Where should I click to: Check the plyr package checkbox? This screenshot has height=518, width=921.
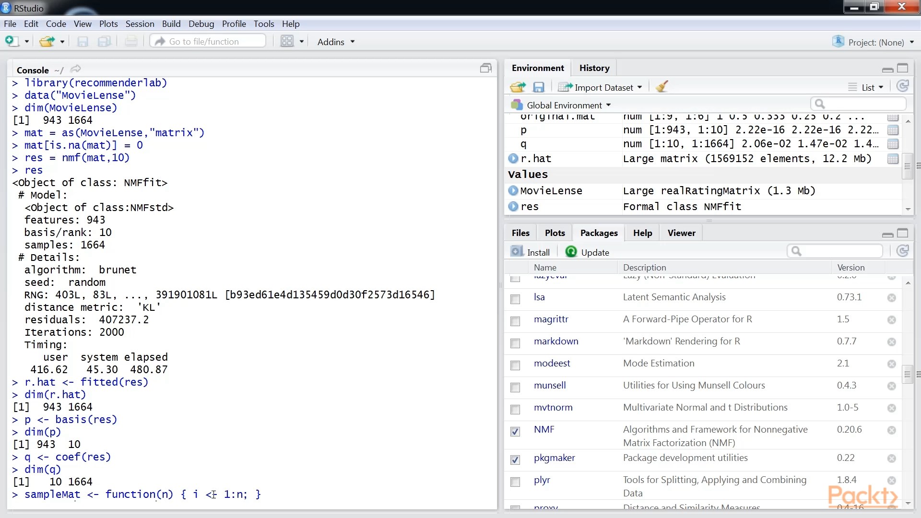click(x=515, y=482)
